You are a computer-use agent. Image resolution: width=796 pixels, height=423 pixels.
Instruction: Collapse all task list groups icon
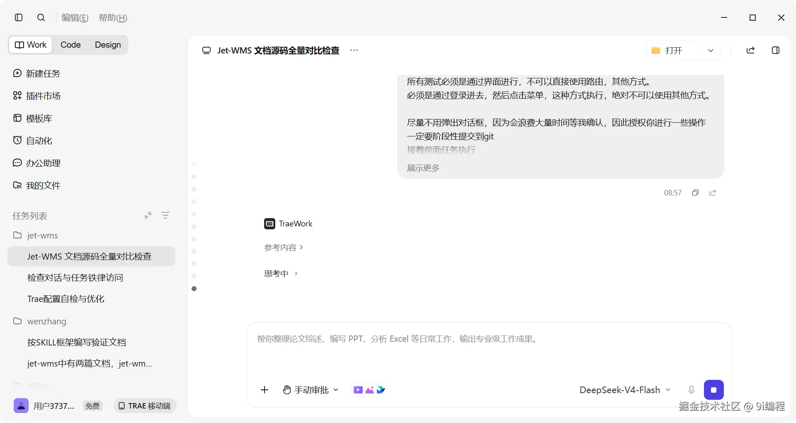pos(148,215)
